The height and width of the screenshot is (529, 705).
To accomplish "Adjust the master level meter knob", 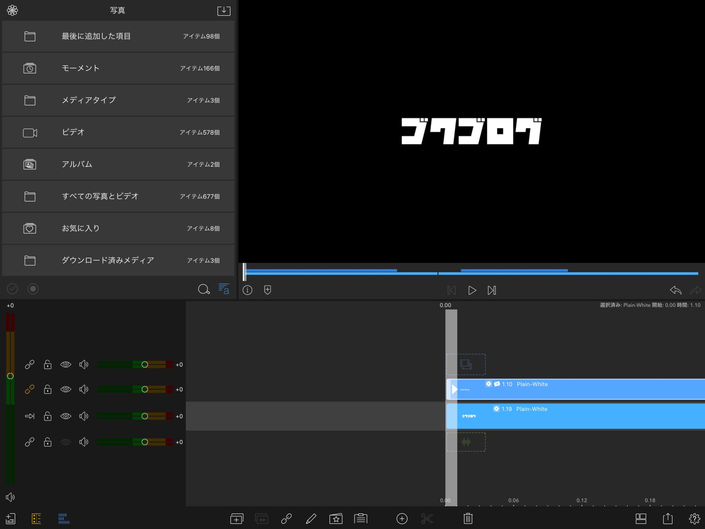I will [x=10, y=376].
